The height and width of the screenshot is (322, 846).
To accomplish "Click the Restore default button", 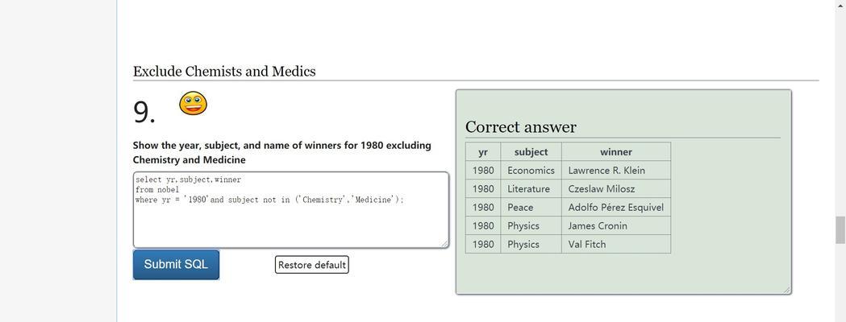I will pos(312,265).
